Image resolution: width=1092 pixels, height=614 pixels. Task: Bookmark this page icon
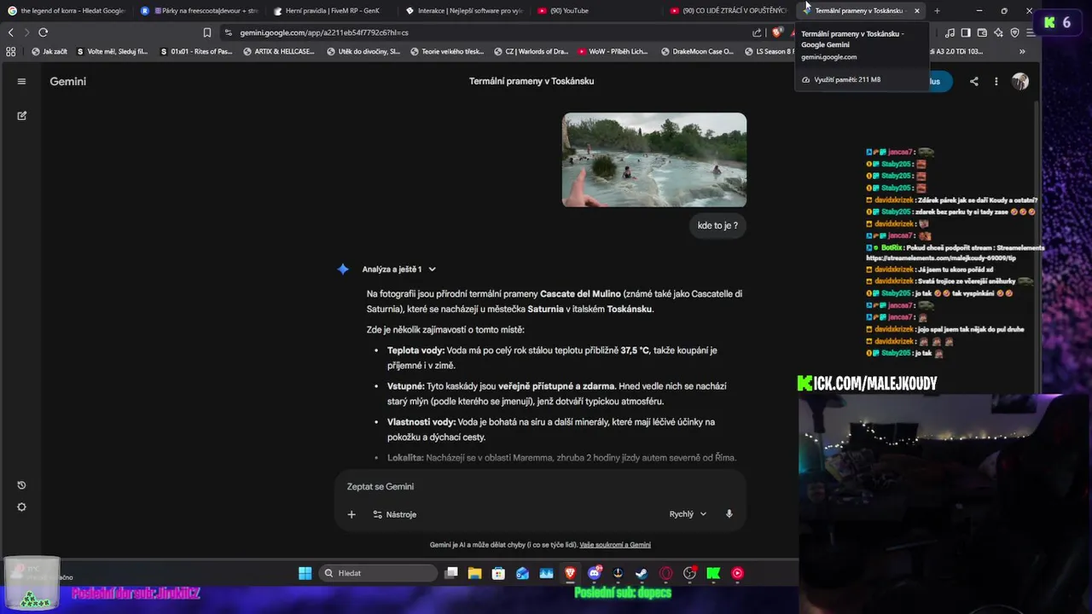(x=206, y=32)
